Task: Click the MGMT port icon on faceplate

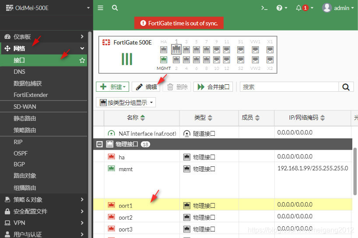Action: [164, 60]
